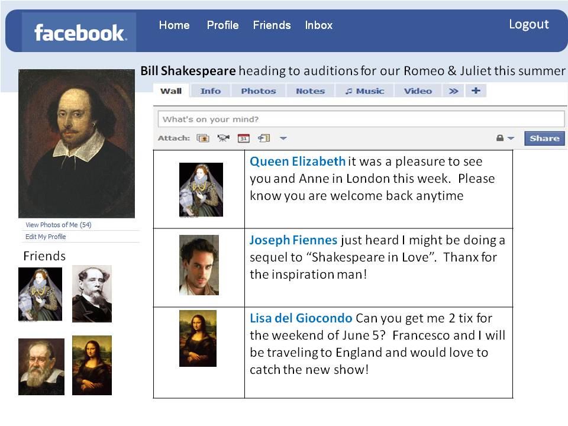Go to Profile in top navigation
This screenshot has height=426, width=568.
223,25
